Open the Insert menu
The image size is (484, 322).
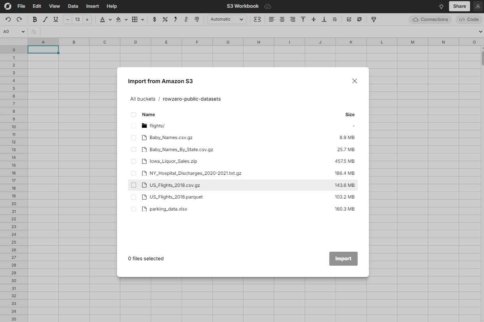[93, 6]
